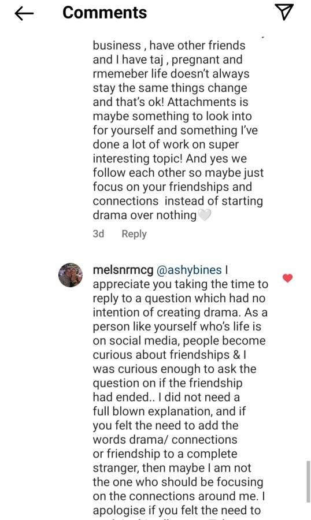This screenshot has width=311, height=520.
Task: Select the 'full blown explanation' text line
Action: [169, 411]
